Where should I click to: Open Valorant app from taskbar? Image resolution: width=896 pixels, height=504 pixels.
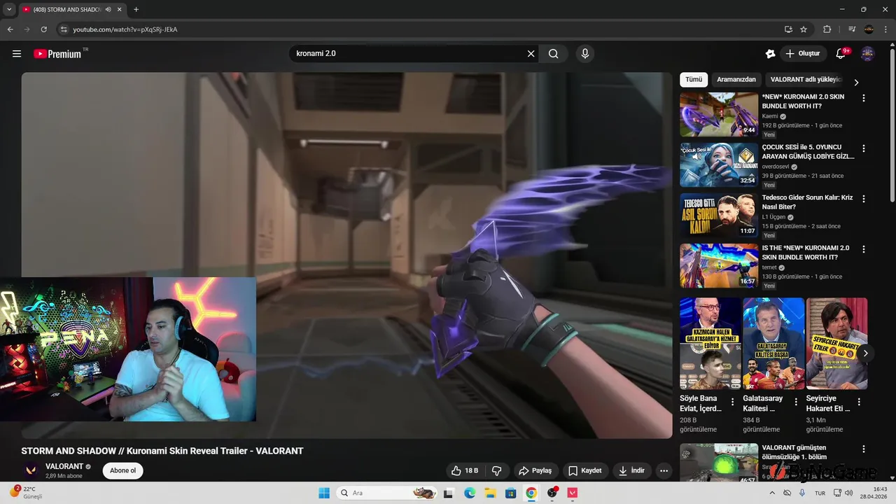[x=573, y=493]
